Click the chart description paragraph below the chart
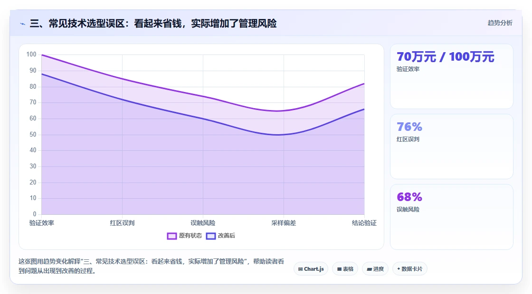 coord(152,266)
